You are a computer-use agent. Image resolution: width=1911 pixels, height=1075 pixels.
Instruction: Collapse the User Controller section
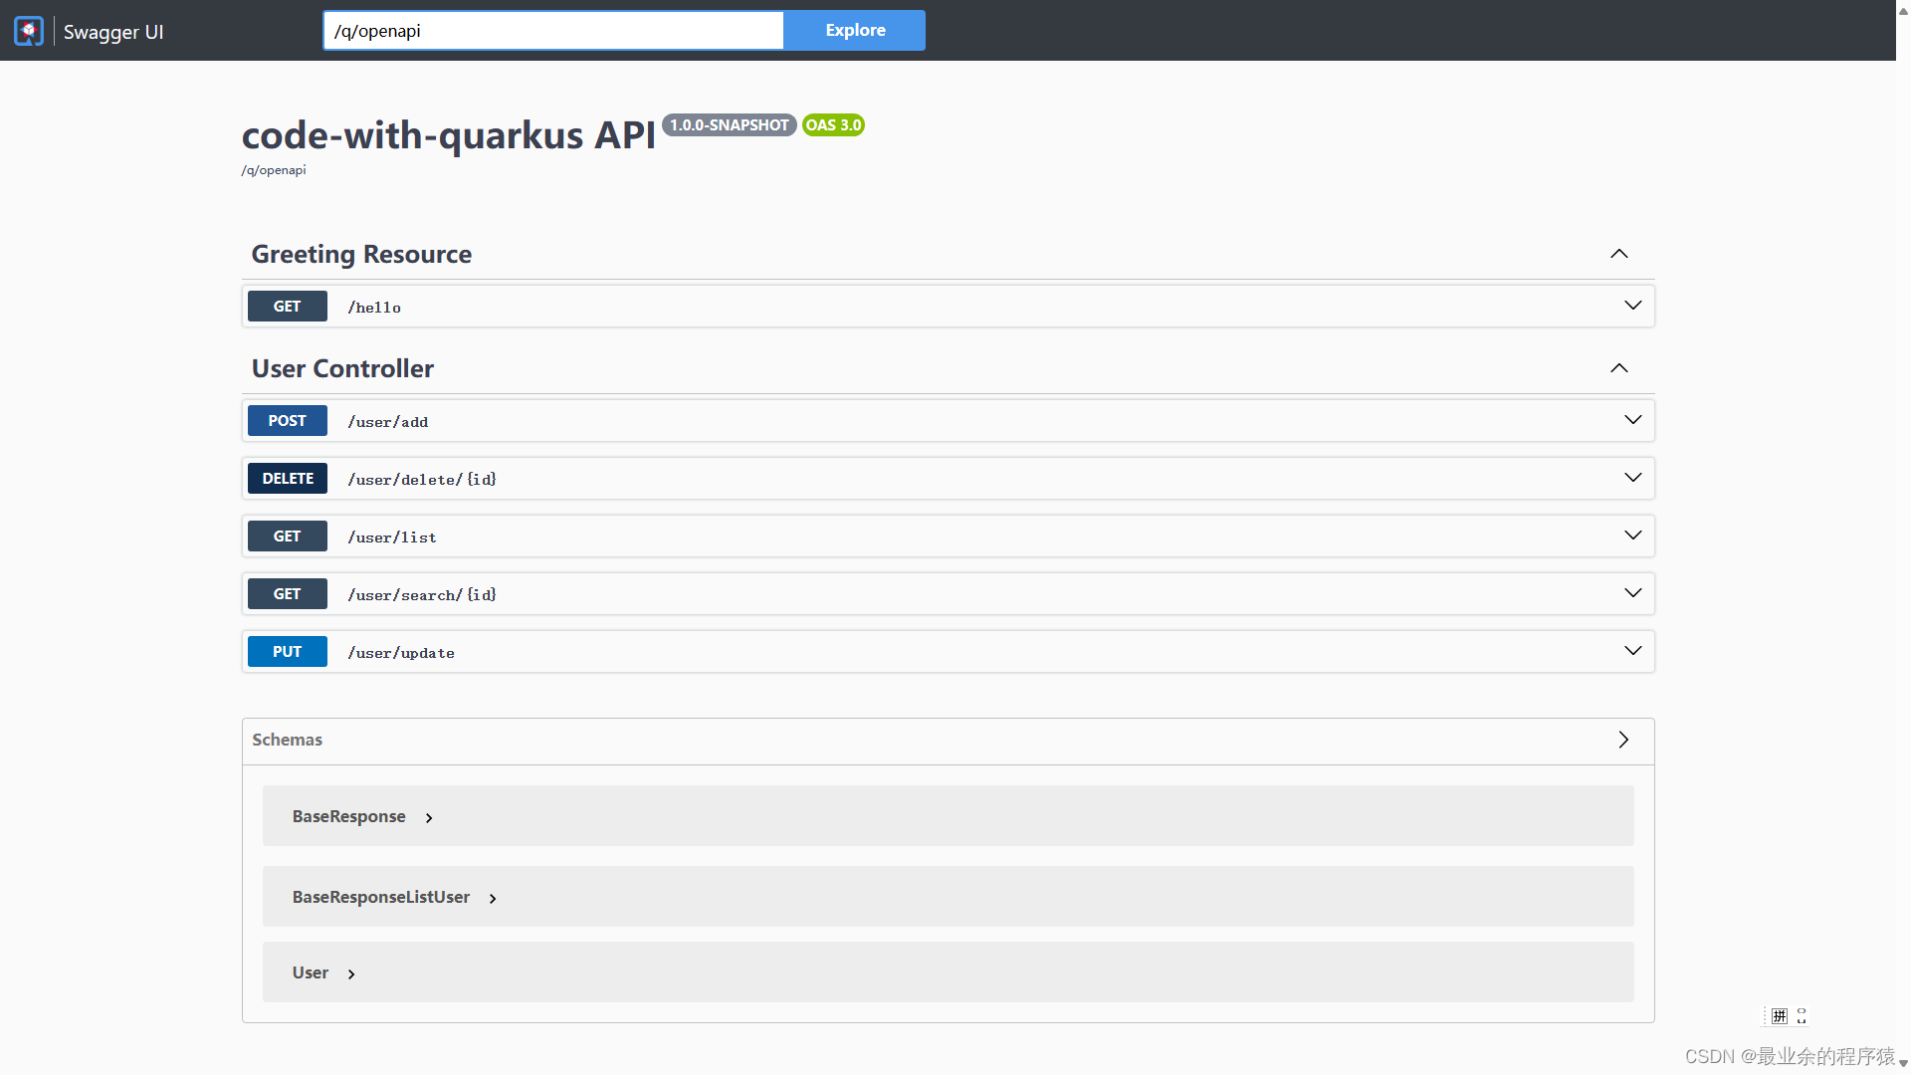coord(1619,368)
